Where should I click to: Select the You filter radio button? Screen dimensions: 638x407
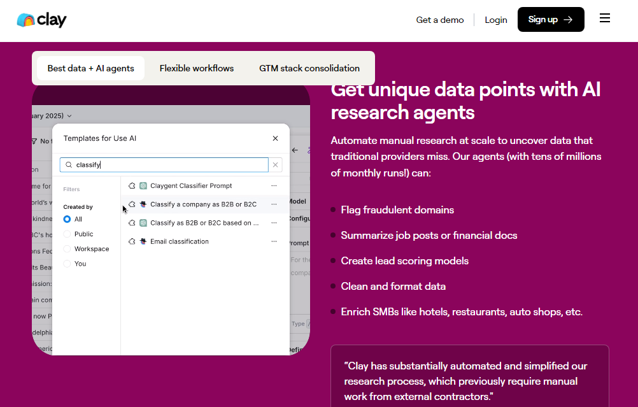(x=67, y=264)
